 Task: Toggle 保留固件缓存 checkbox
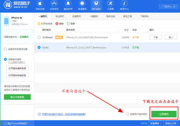6,59
